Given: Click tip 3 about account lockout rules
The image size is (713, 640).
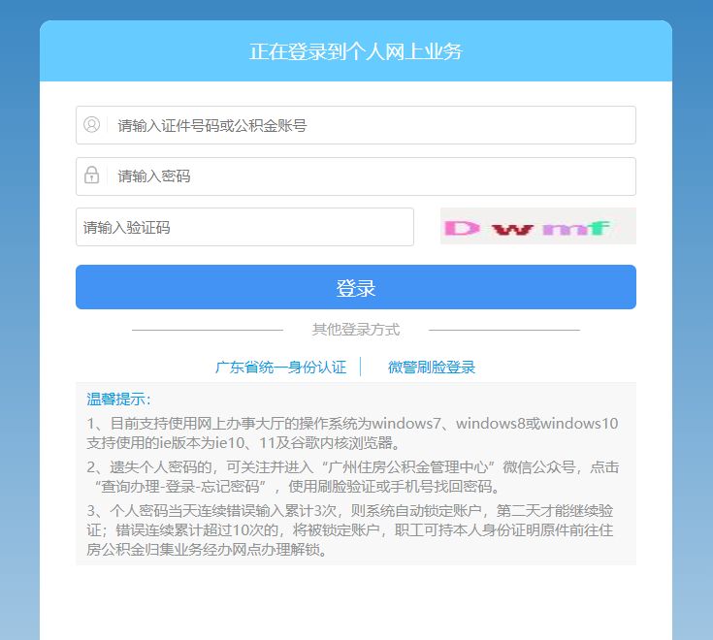Looking at the screenshot, I should (350, 530).
